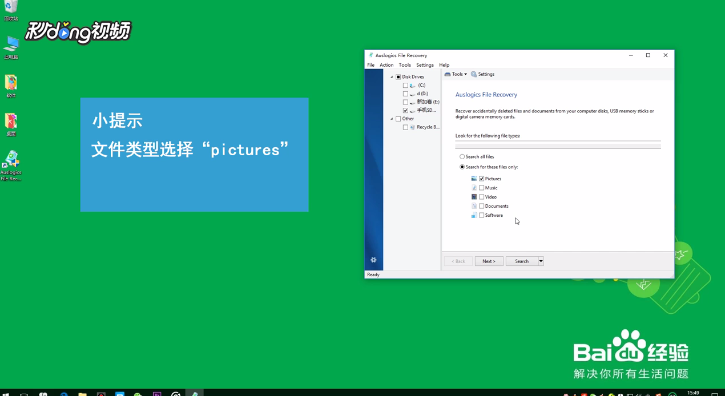725x396 pixels.
Task: Collapse the Disk Drives tree node
Action: click(x=392, y=77)
